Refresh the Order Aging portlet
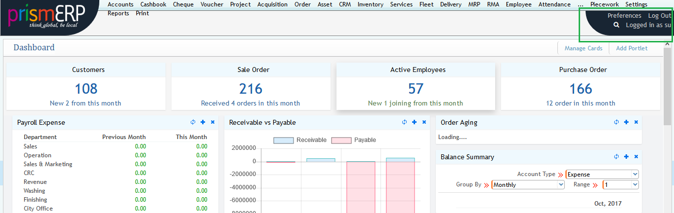This screenshot has width=674, height=213. [616, 122]
